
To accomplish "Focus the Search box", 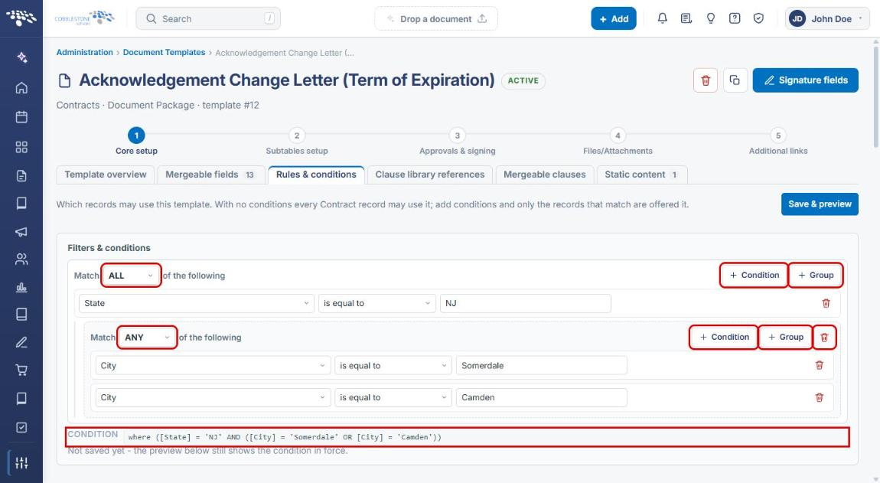I will (208, 18).
